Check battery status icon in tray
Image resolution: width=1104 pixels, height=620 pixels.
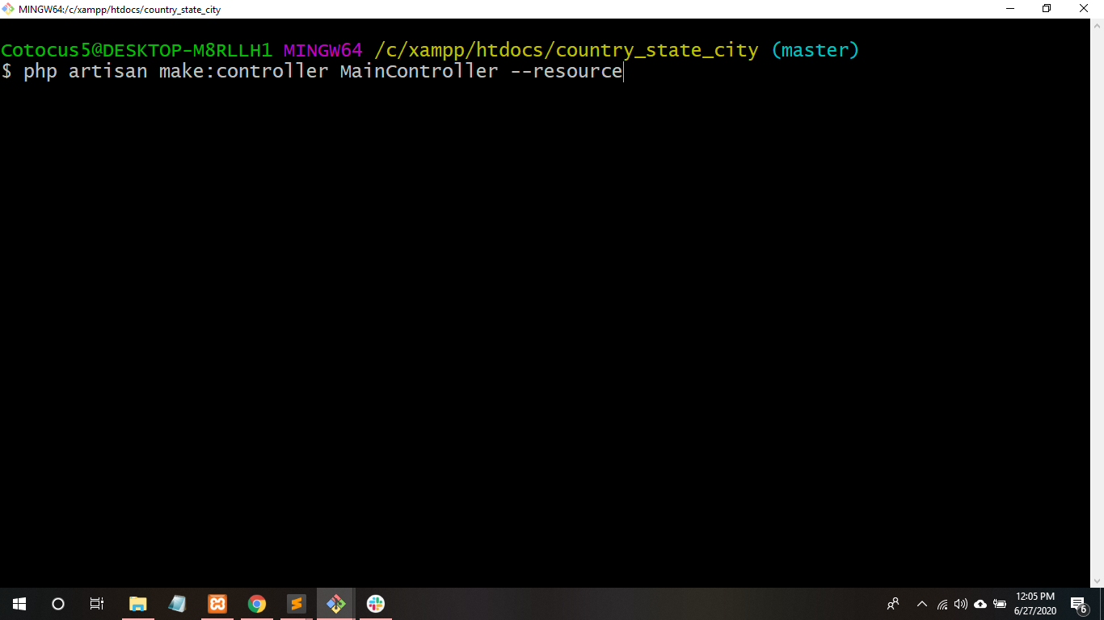[1000, 604]
